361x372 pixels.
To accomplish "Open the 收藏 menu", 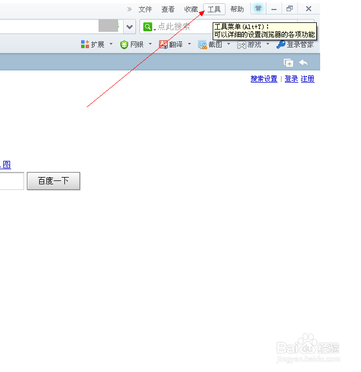I will [x=191, y=9].
